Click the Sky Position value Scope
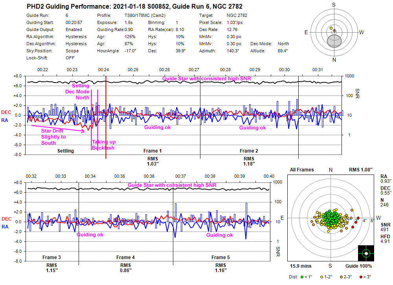 (72, 51)
